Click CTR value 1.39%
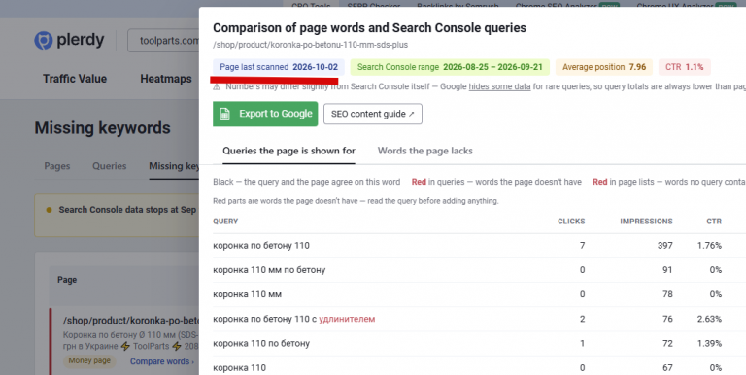Image resolution: width=746 pixels, height=375 pixels. click(709, 343)
